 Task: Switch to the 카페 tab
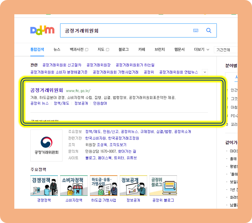pyautogui.click(x=141, y=49)
